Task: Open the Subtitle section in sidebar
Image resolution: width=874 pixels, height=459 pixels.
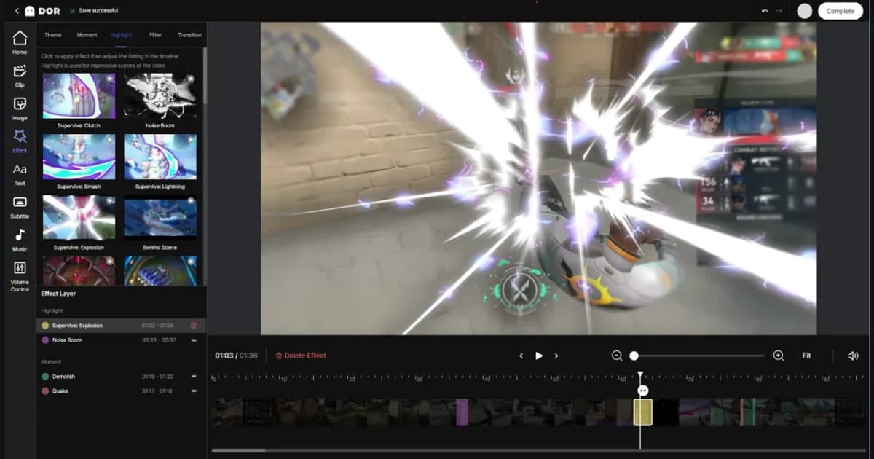Action: [20, 207]
